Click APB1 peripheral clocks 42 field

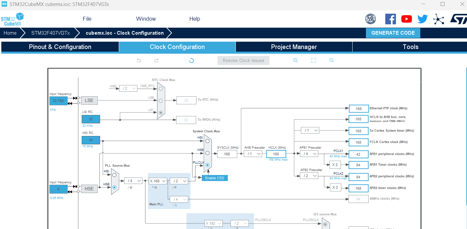click(x=358, y=154)
